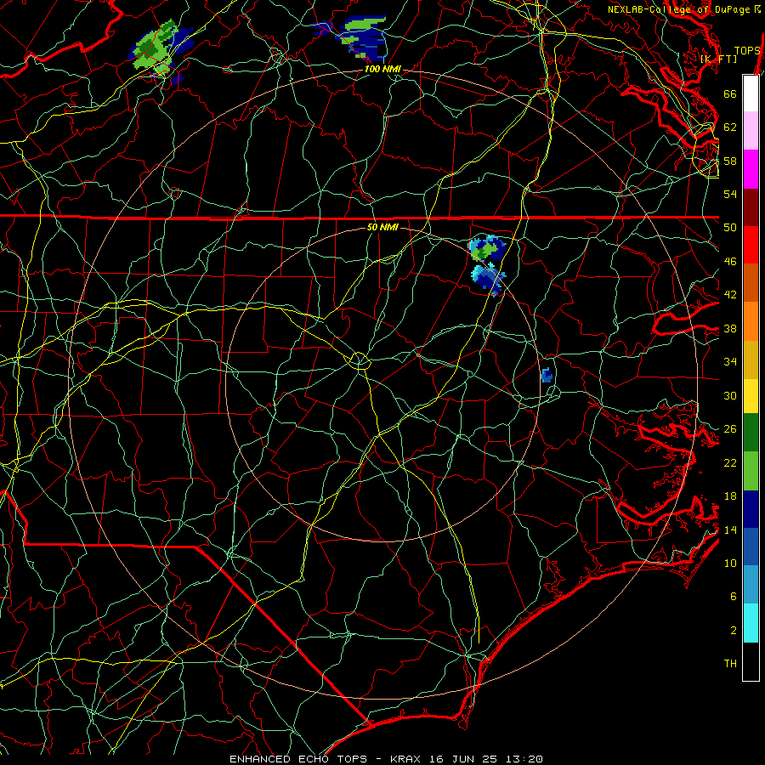Screen dimensions: 765x765
Task: Click the legend value "14"
Action: click(x=730, y=530)
